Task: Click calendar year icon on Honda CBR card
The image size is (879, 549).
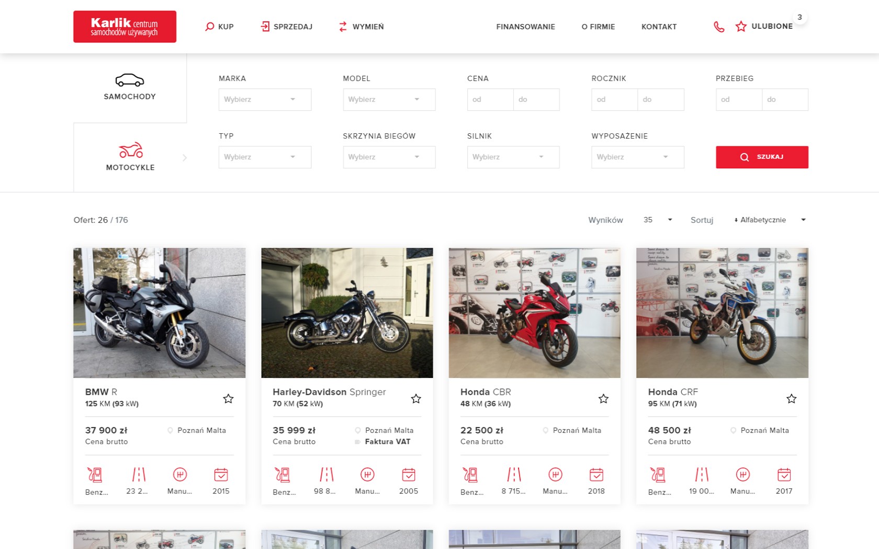Action: (x=596, y=475)
